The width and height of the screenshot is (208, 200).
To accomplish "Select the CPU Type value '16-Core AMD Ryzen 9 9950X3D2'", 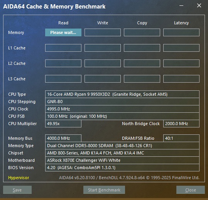I will pyautogui.click(x=122, y=94).
